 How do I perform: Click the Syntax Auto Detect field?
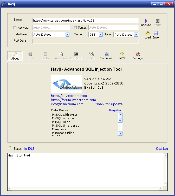pyautogui.click(x=113, y=28)
